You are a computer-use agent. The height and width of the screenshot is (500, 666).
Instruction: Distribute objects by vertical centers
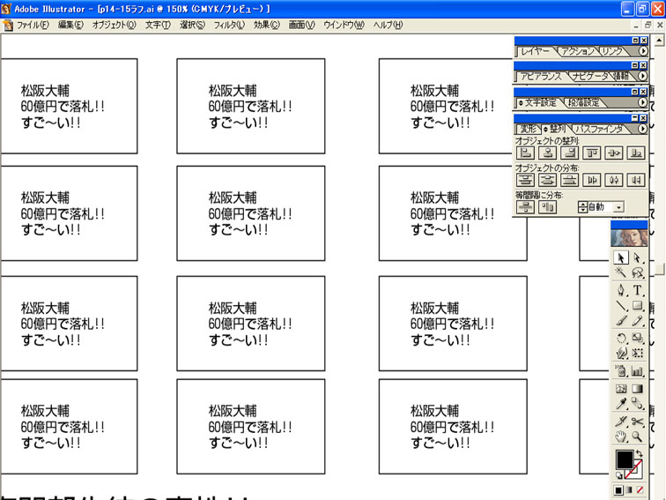(547, 180)
